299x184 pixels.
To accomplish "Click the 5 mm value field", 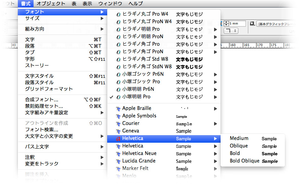I will pyautogui.click(x=237, y=24).
